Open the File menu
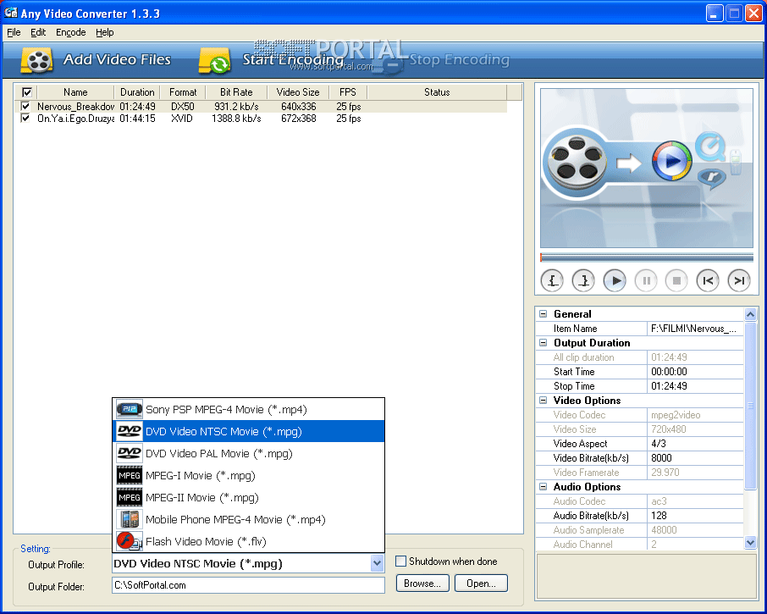 [14, 32]
